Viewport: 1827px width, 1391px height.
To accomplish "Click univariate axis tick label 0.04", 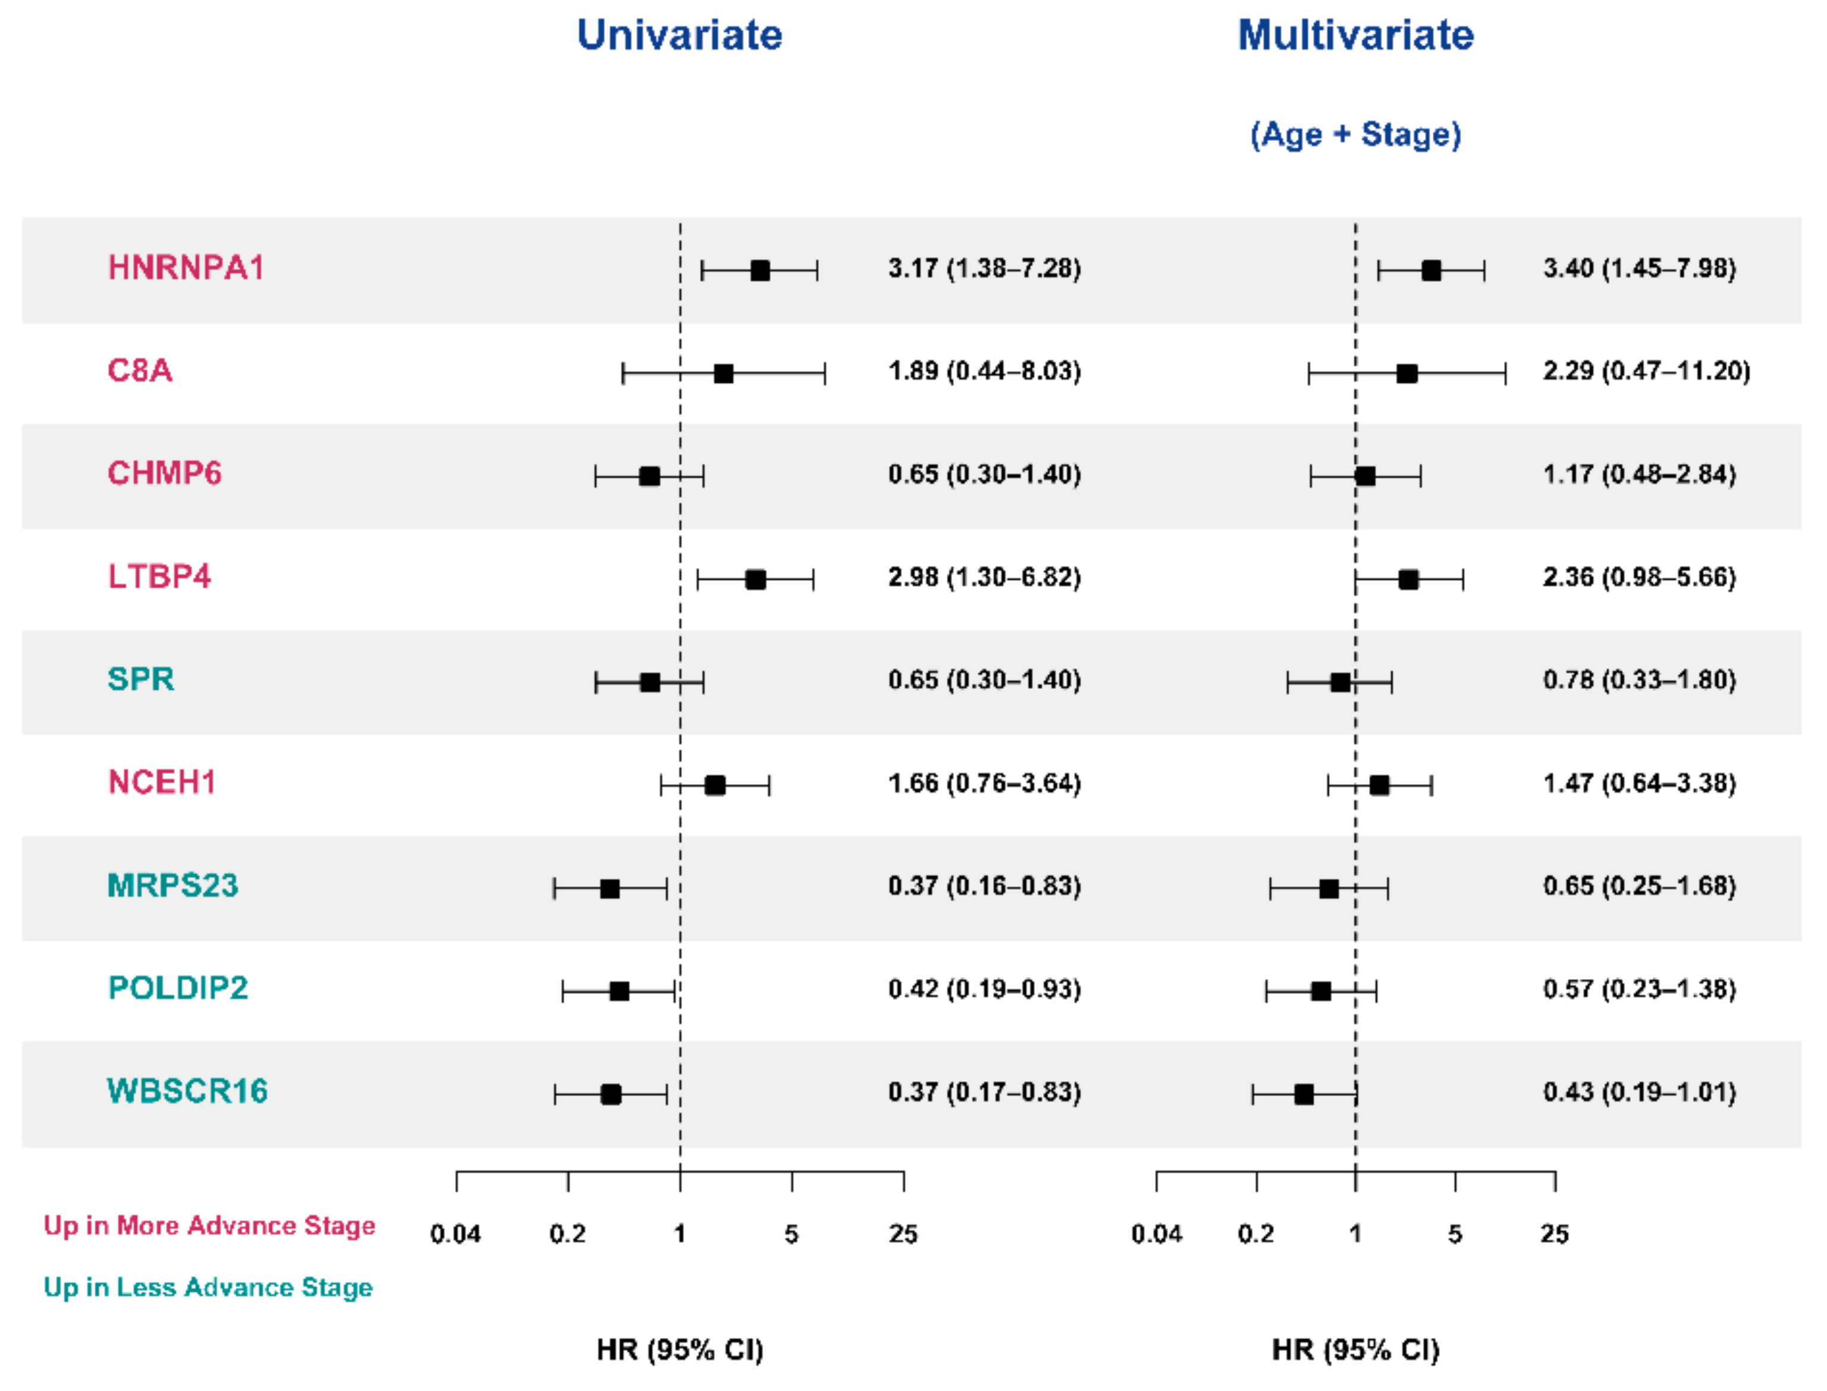I will point(456,1235).
